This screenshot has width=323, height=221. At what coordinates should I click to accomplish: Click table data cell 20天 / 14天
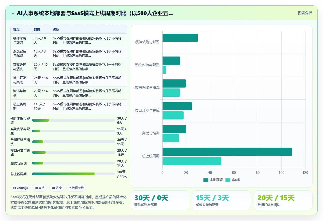[x=41, y=93]
